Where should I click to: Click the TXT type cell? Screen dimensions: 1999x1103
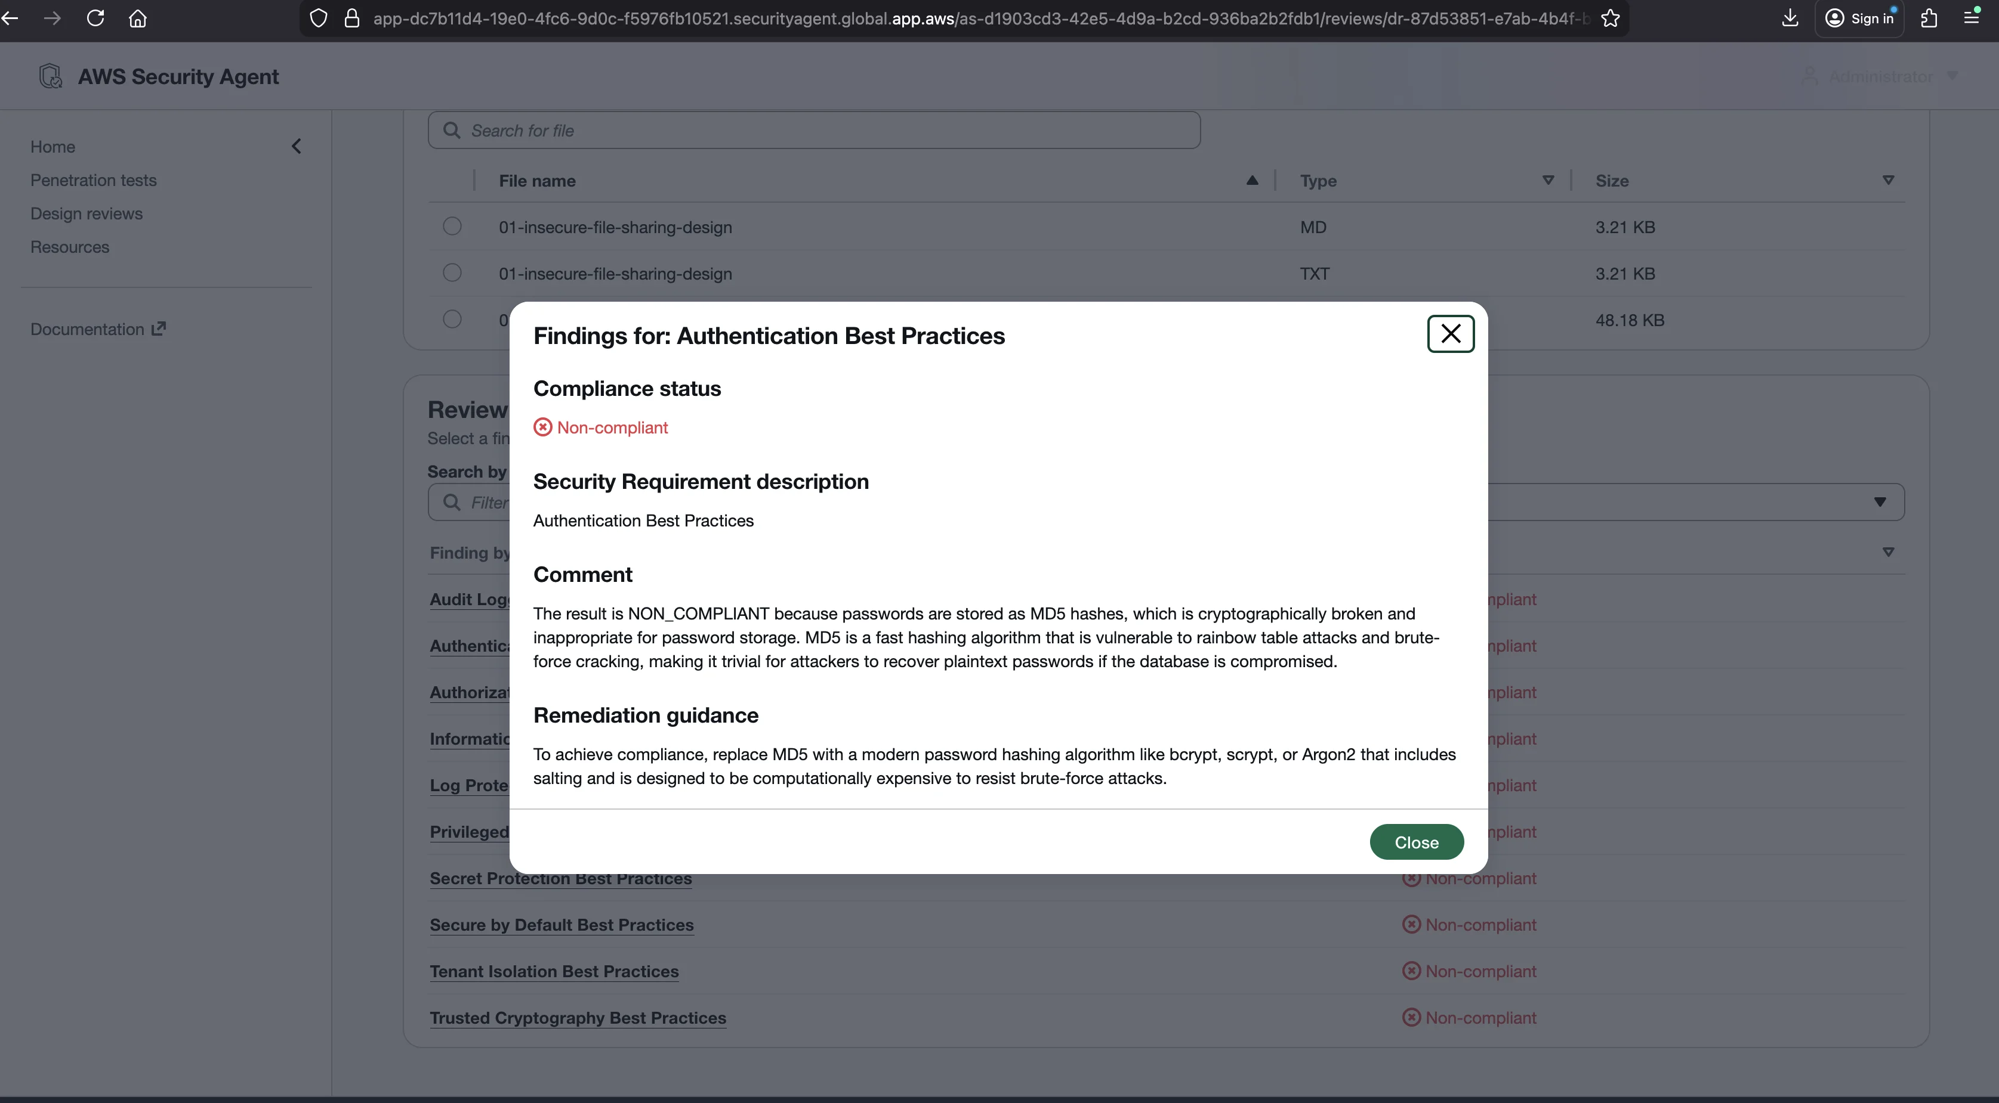tap(1315, 274)
